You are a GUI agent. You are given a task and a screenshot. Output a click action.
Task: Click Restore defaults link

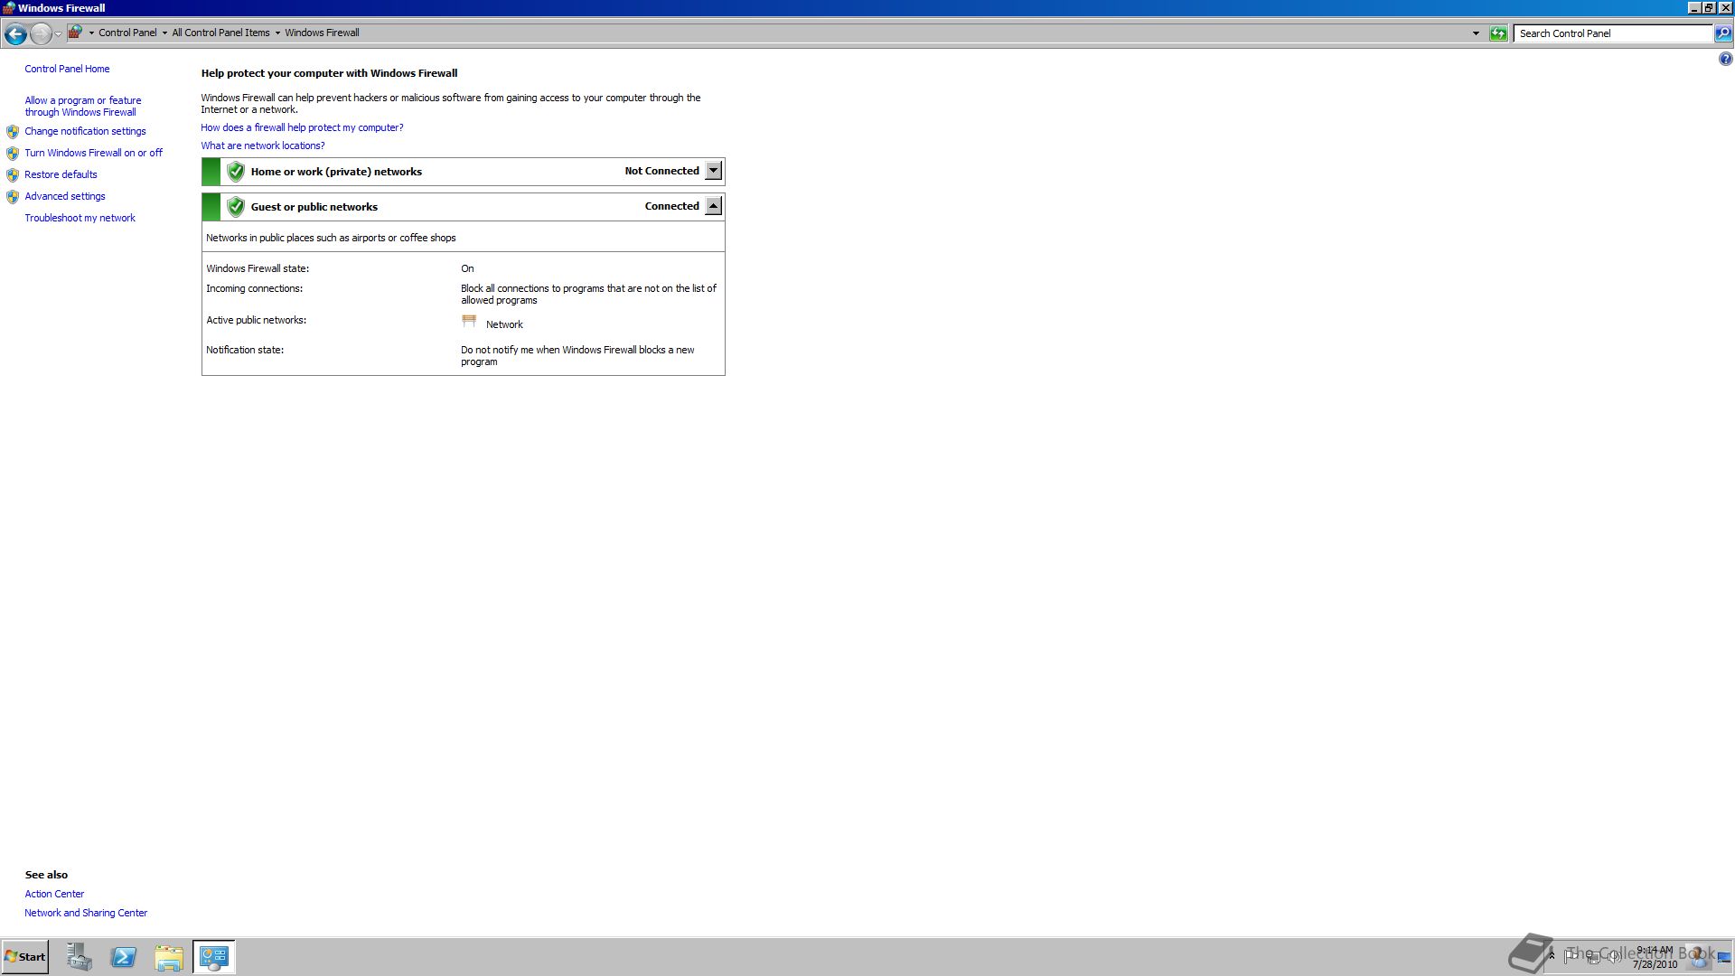[x=61, y=174]
